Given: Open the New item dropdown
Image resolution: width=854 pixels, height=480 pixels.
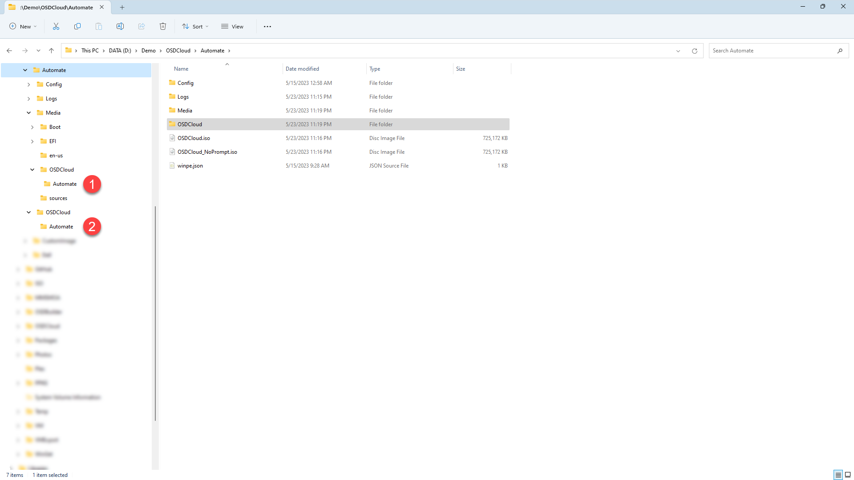Looking at the screenshot, I should pos(23,27).
